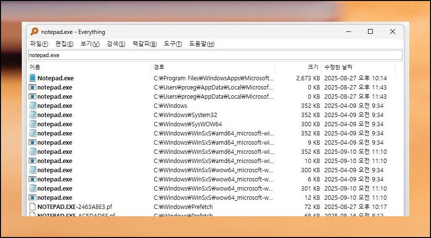Click the 72 KB size value
Viewport: 431px width, 238px height.
[312, 207]
